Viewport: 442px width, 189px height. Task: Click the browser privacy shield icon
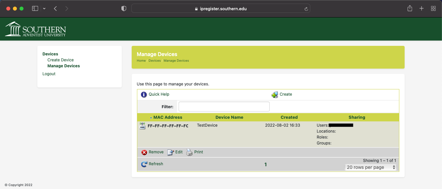[124, 9]
